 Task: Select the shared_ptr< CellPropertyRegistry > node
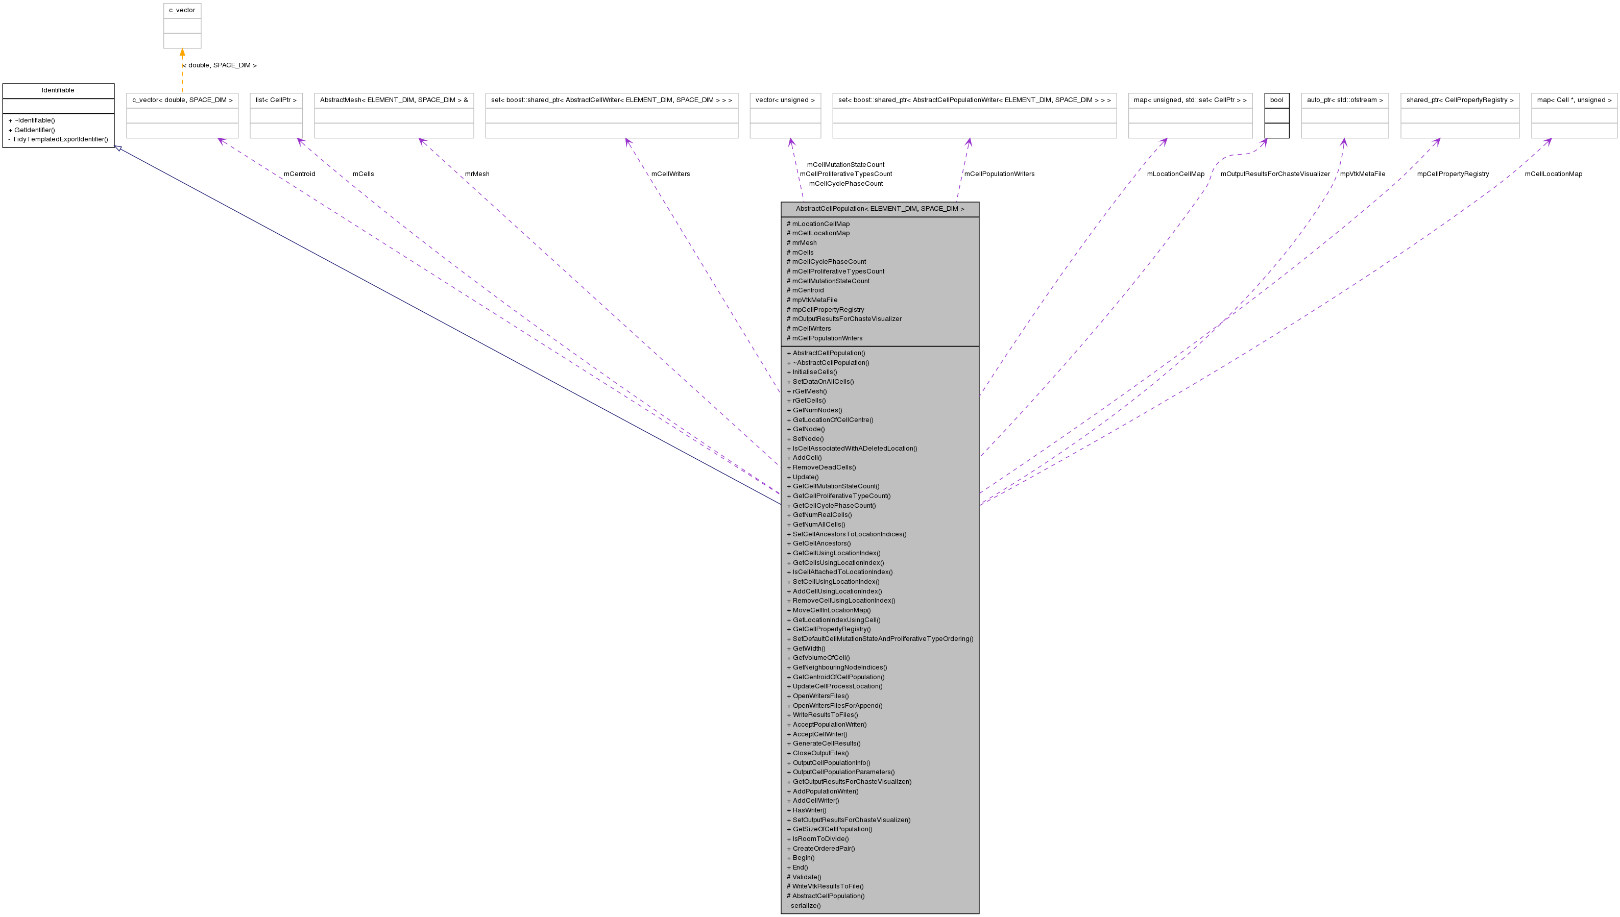[x=1459, y=100]
